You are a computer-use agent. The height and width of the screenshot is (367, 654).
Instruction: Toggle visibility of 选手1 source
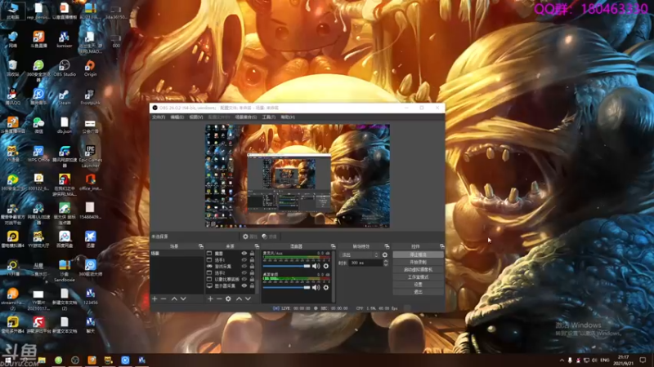[x=244, y=259]
